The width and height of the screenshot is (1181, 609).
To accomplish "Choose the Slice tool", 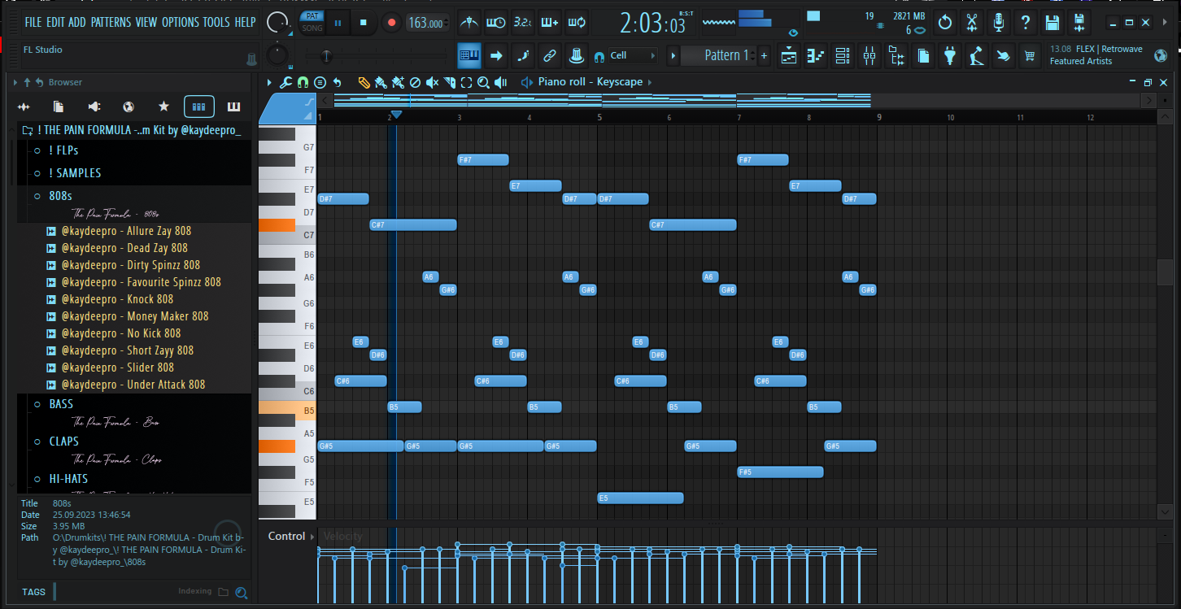I will (448, 82).
